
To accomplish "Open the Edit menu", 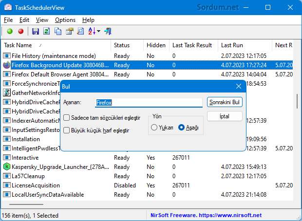I will tap(24, 20).
